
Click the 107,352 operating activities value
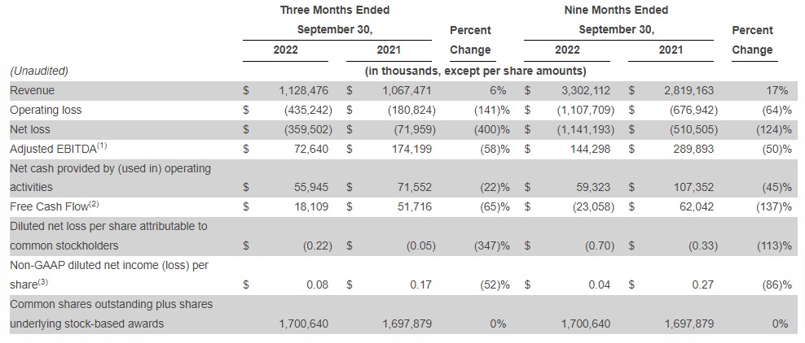(x=690, y=187)
